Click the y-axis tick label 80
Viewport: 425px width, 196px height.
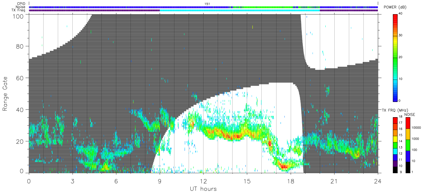point(20,46)
